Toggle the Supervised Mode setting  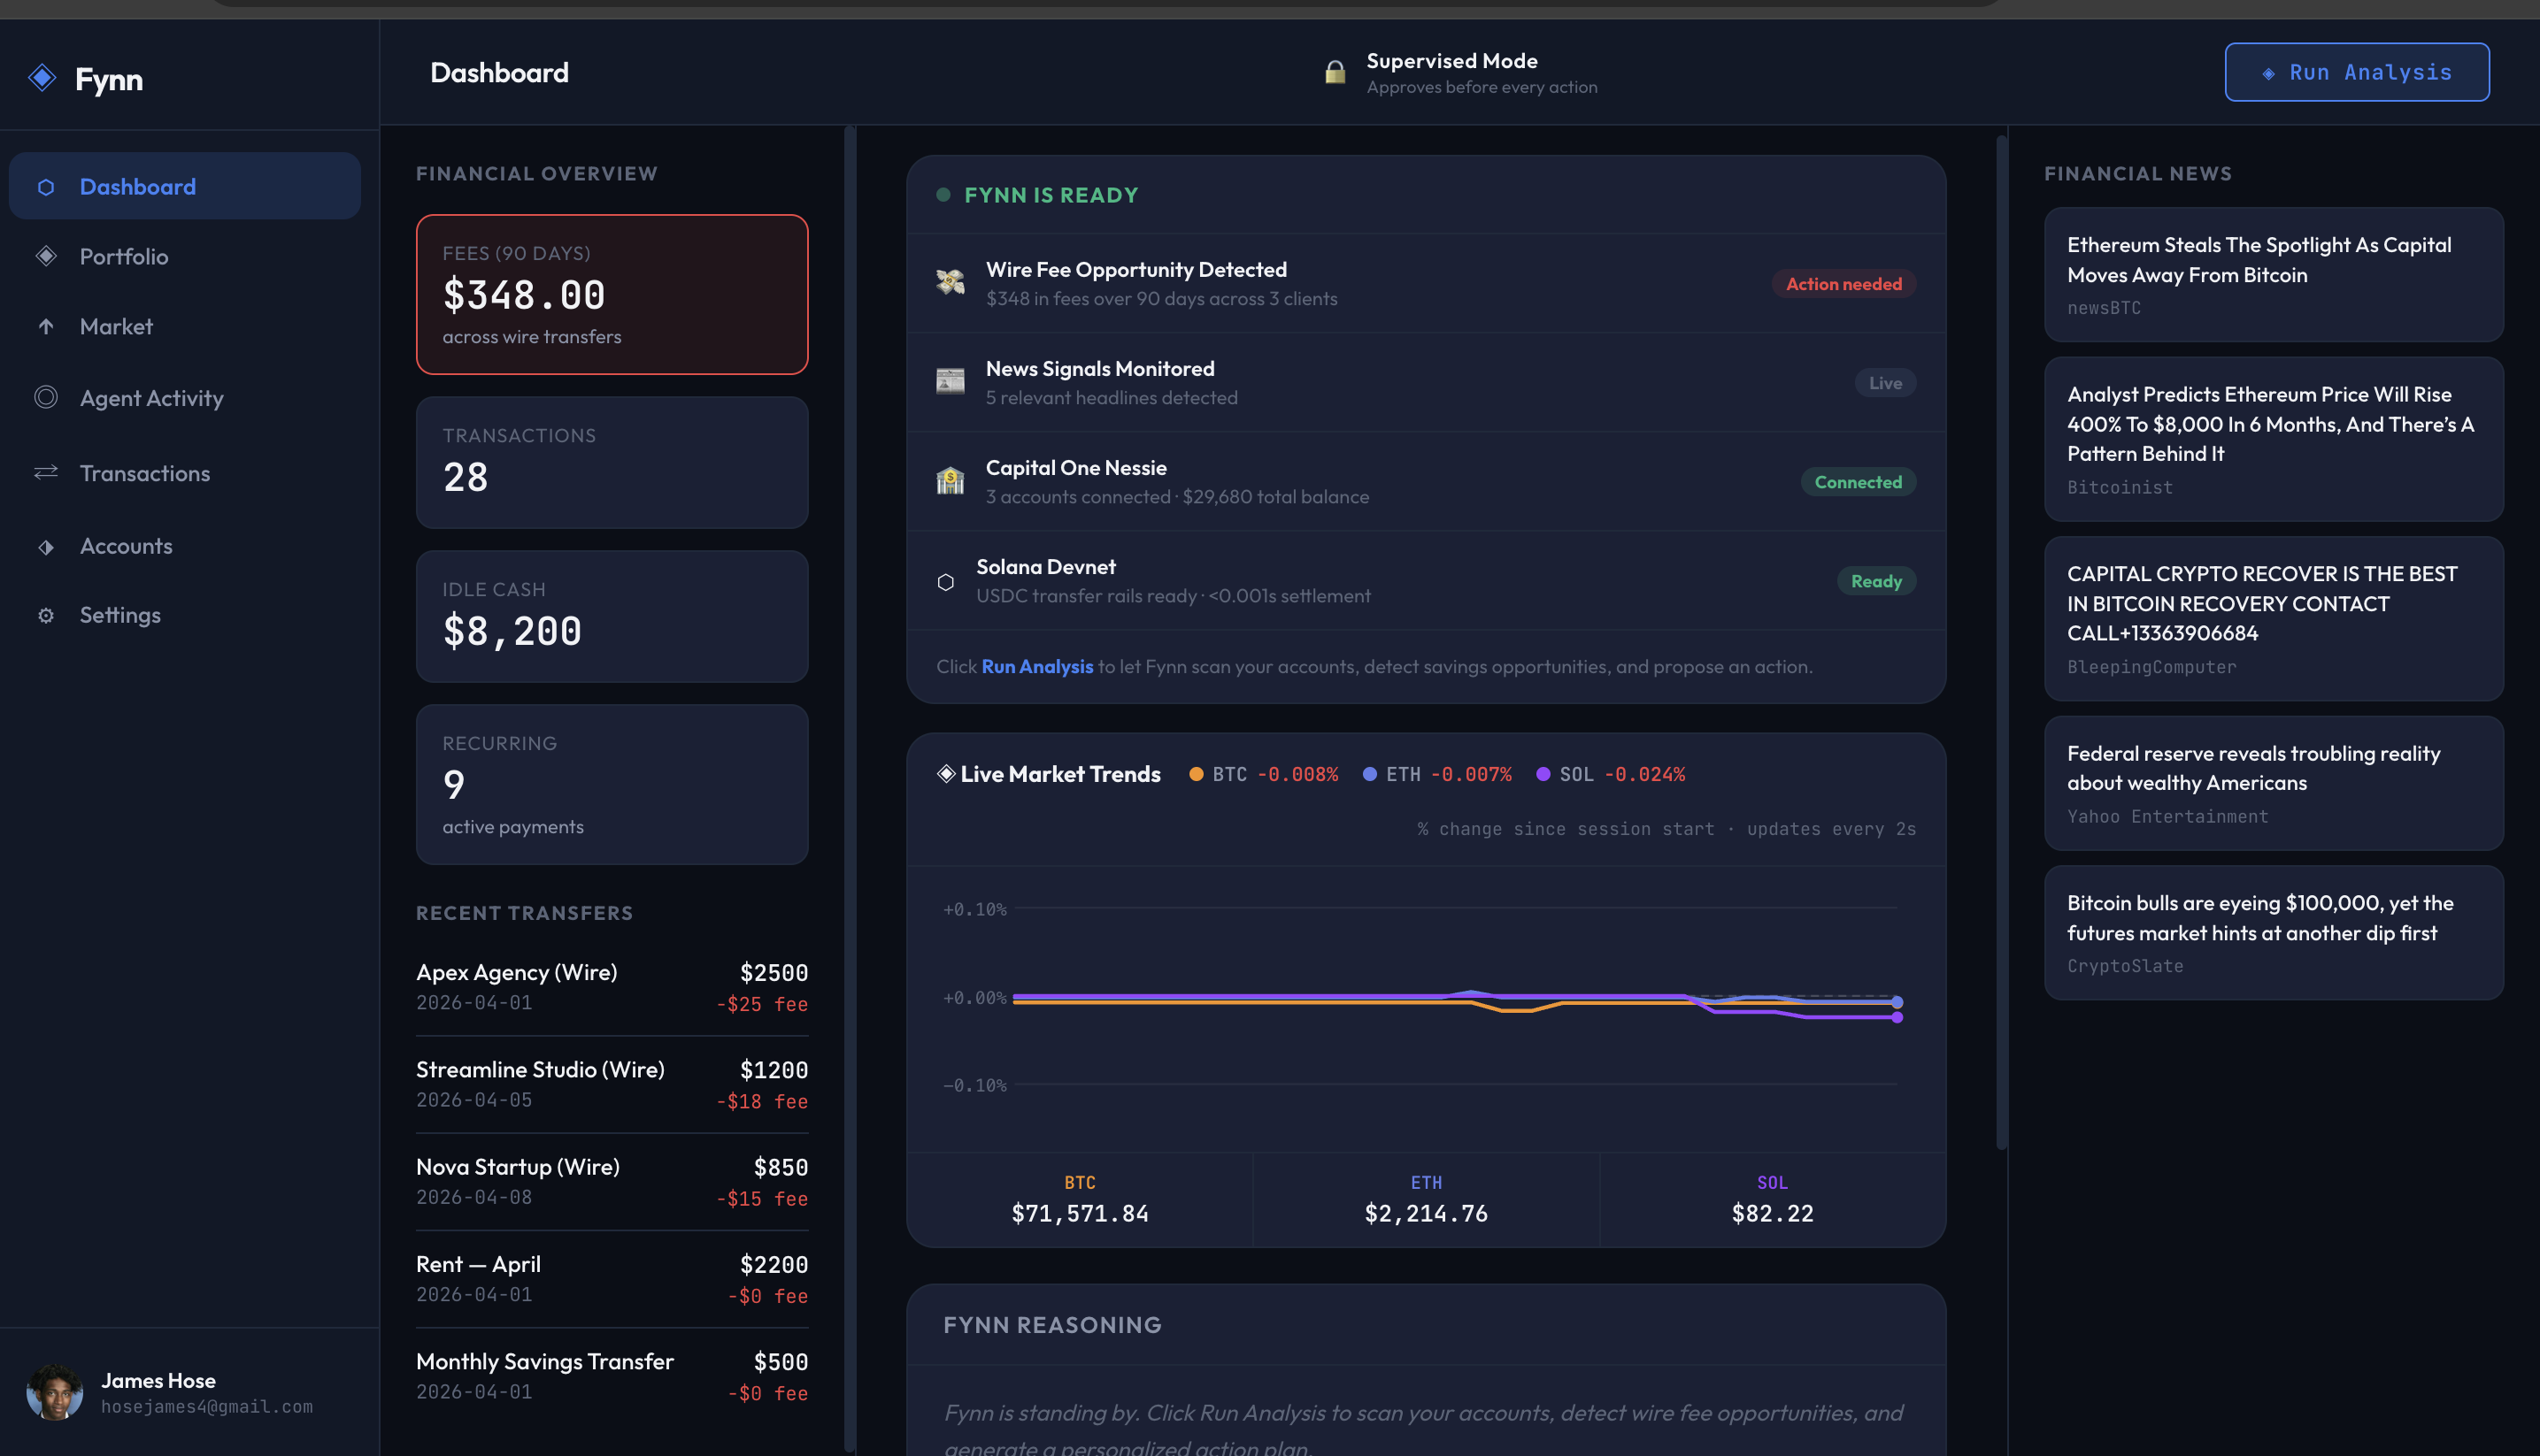(x=1451, y=72)
